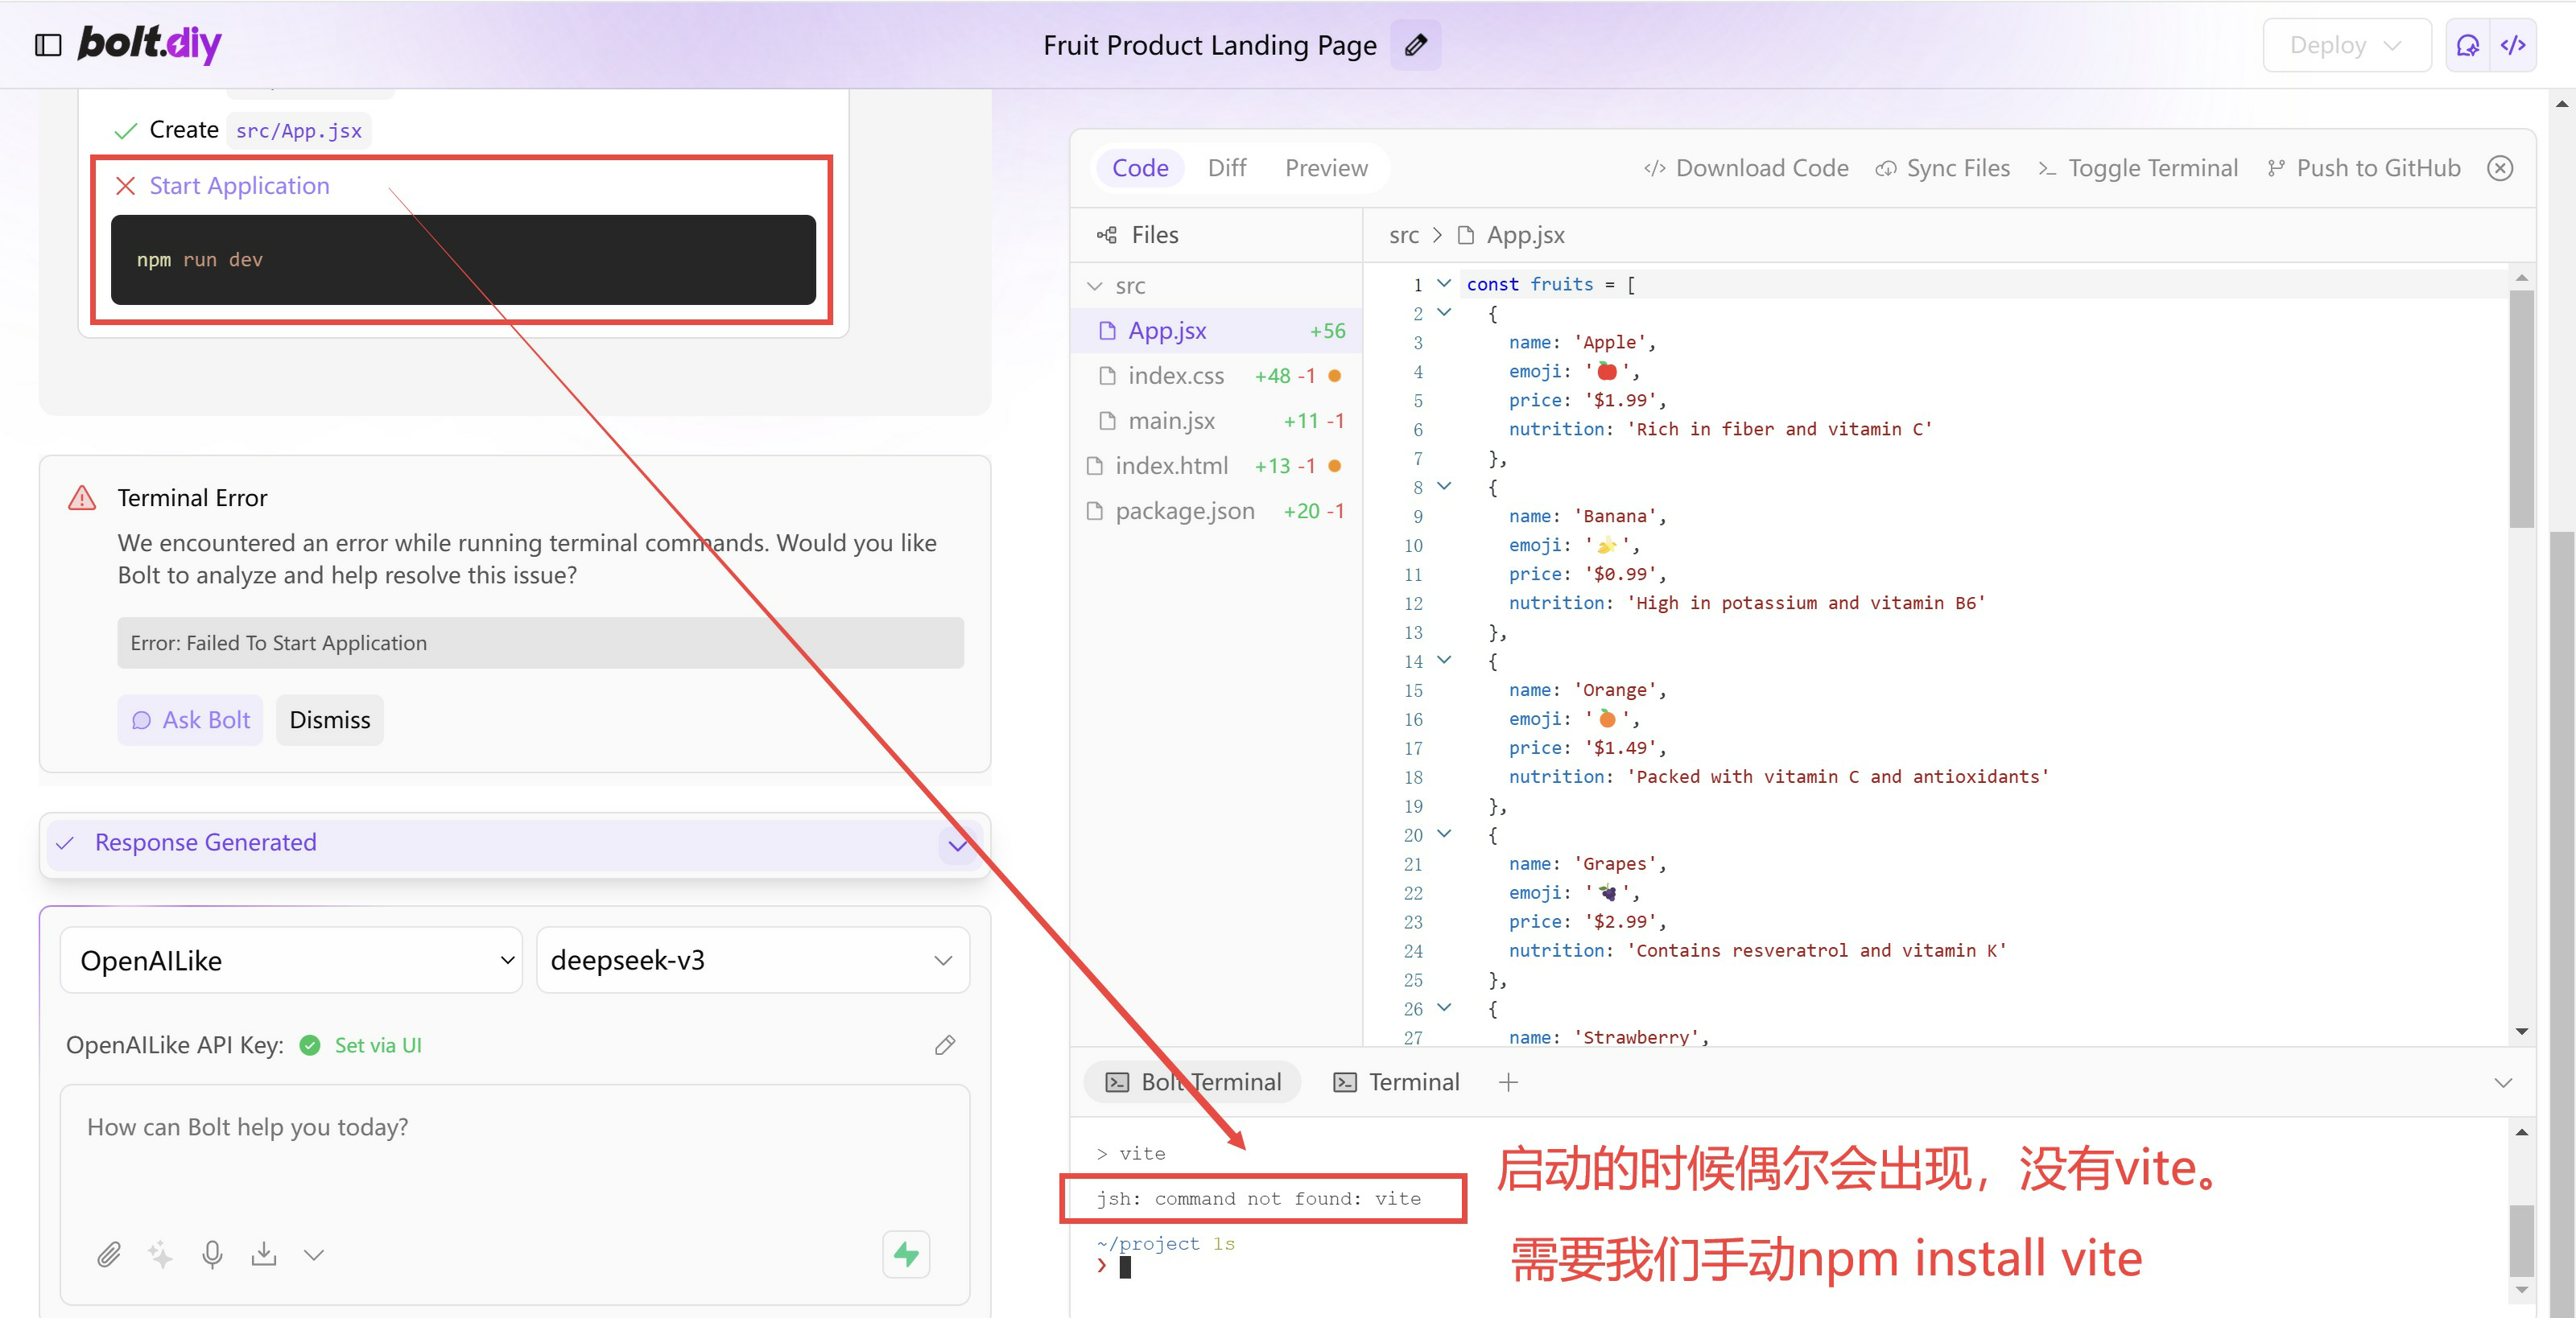The image size is (2576, 1318).
Task: Switch to code workbench view toggle
Action: click(x=2513, y=45)
